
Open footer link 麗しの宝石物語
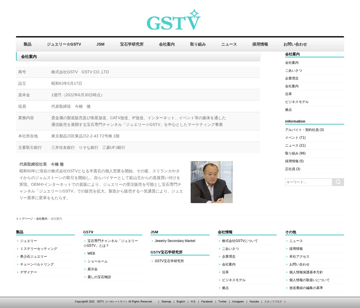99,277
